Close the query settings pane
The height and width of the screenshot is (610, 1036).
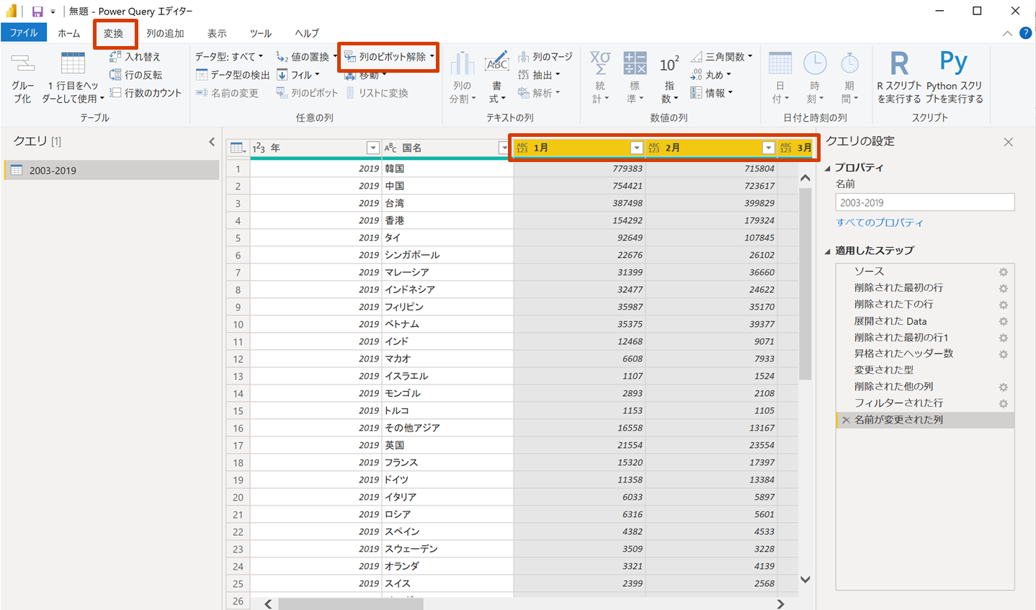[1009, 142]
